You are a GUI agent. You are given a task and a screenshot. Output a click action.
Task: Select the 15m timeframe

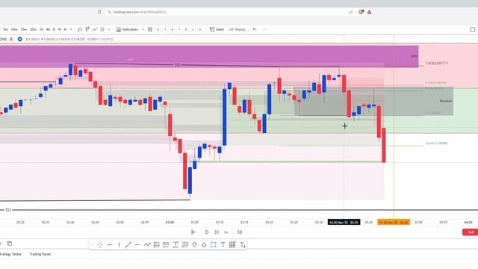coord(24,30)
